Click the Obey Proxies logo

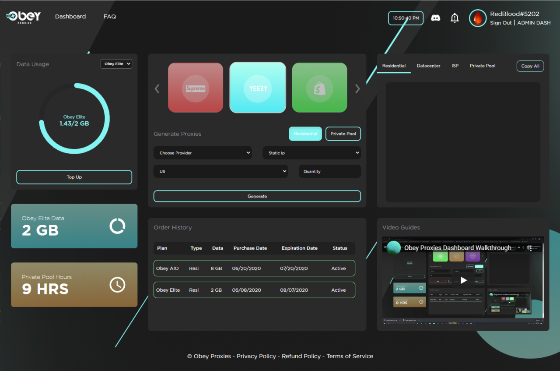coord(23,17)
